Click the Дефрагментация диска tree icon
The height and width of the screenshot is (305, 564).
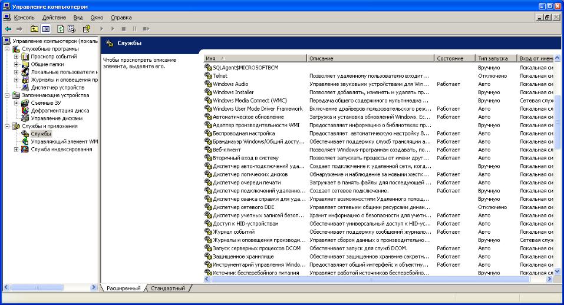(x=25, y=111)
